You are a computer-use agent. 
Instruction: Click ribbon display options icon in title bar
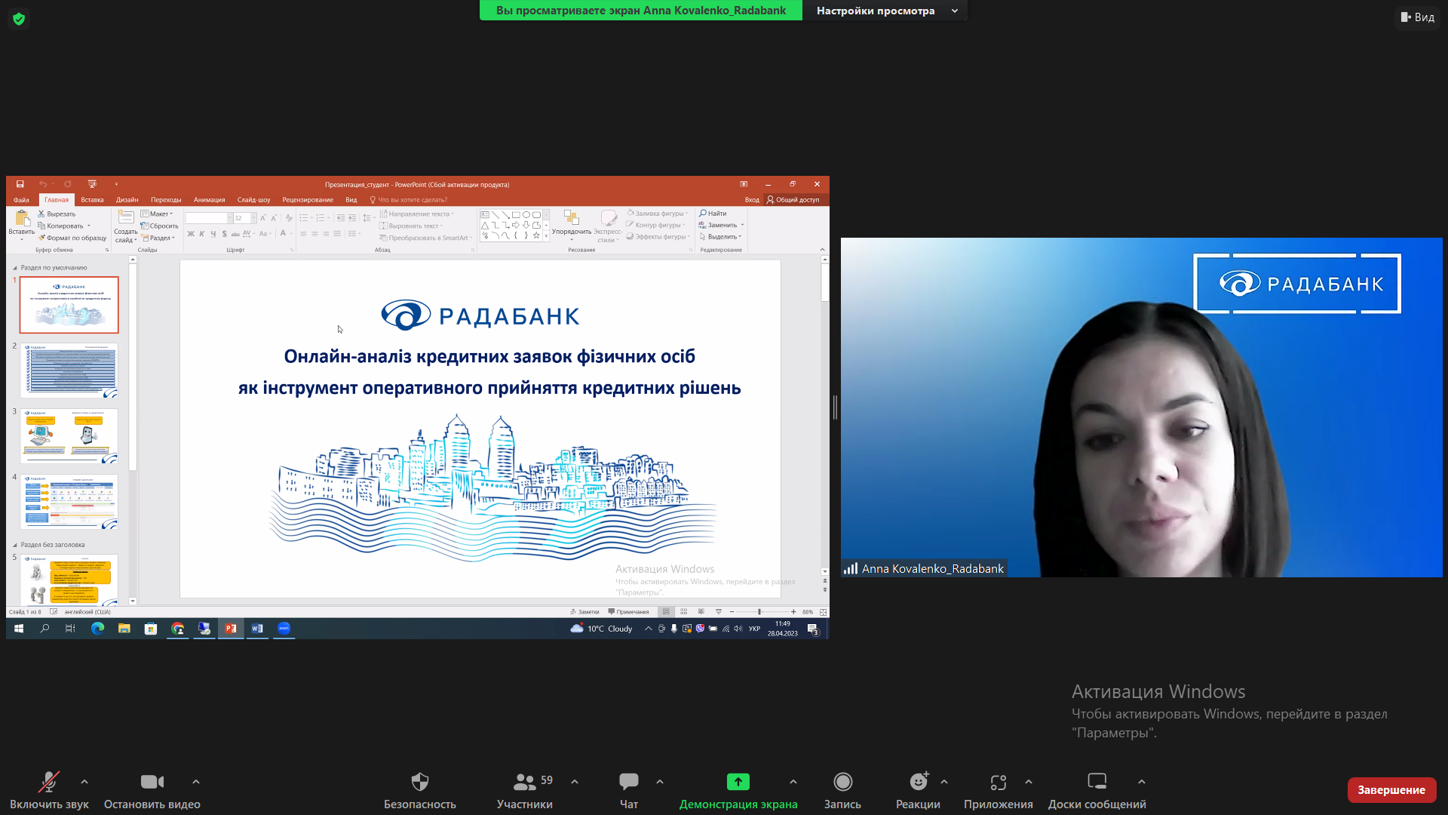coord(744,184)
